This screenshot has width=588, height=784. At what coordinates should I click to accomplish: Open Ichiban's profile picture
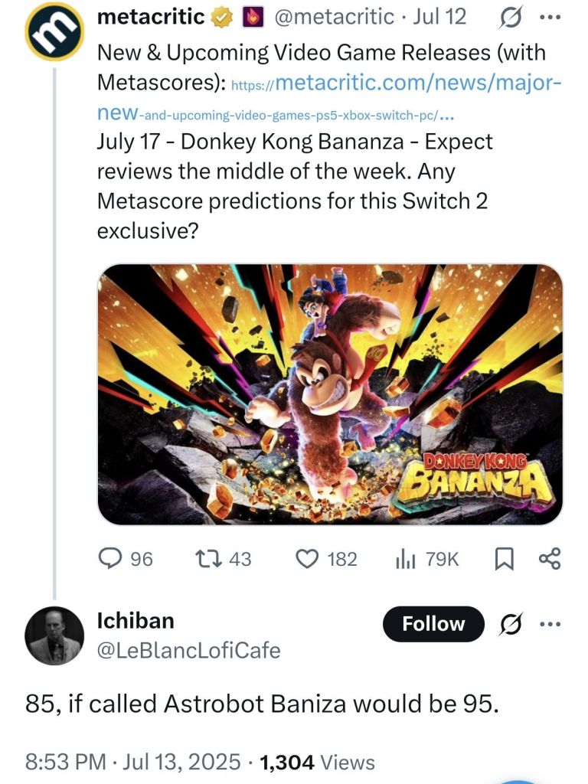[x=54, y=635]
